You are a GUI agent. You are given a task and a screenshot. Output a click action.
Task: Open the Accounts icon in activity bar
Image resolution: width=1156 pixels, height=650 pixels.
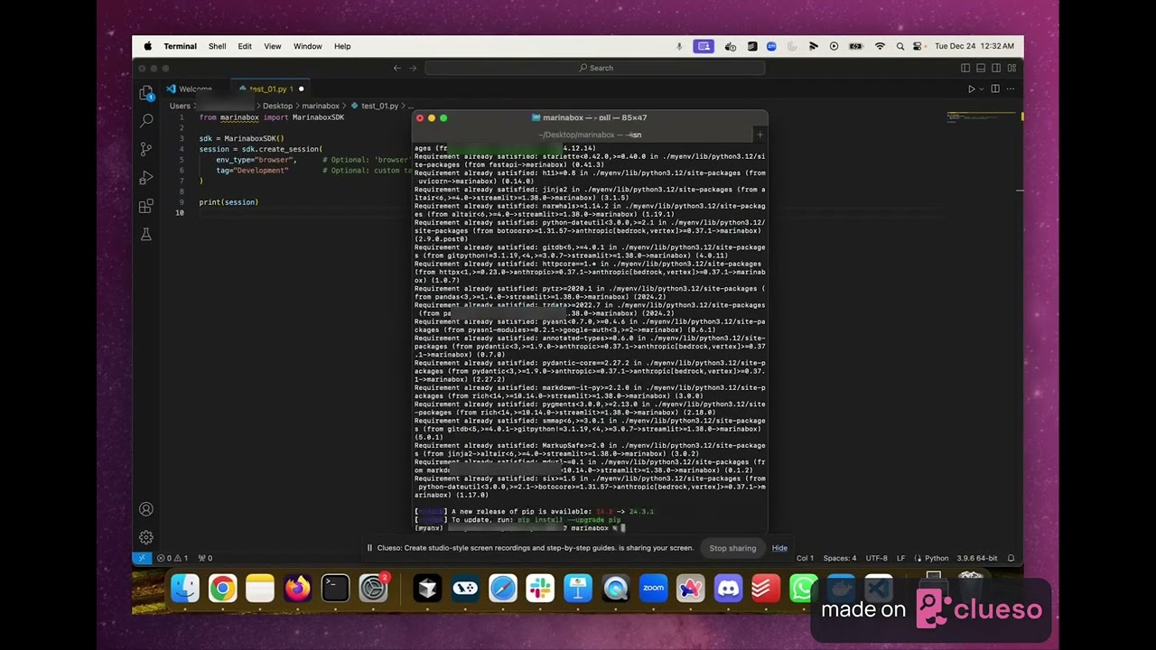click(x=146, y=509)
